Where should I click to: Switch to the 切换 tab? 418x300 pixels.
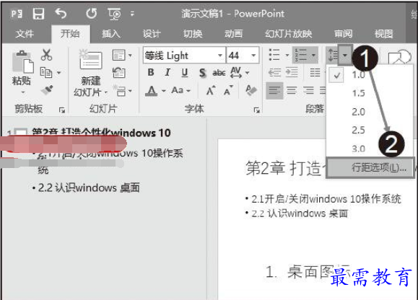[x=193, y=34]
